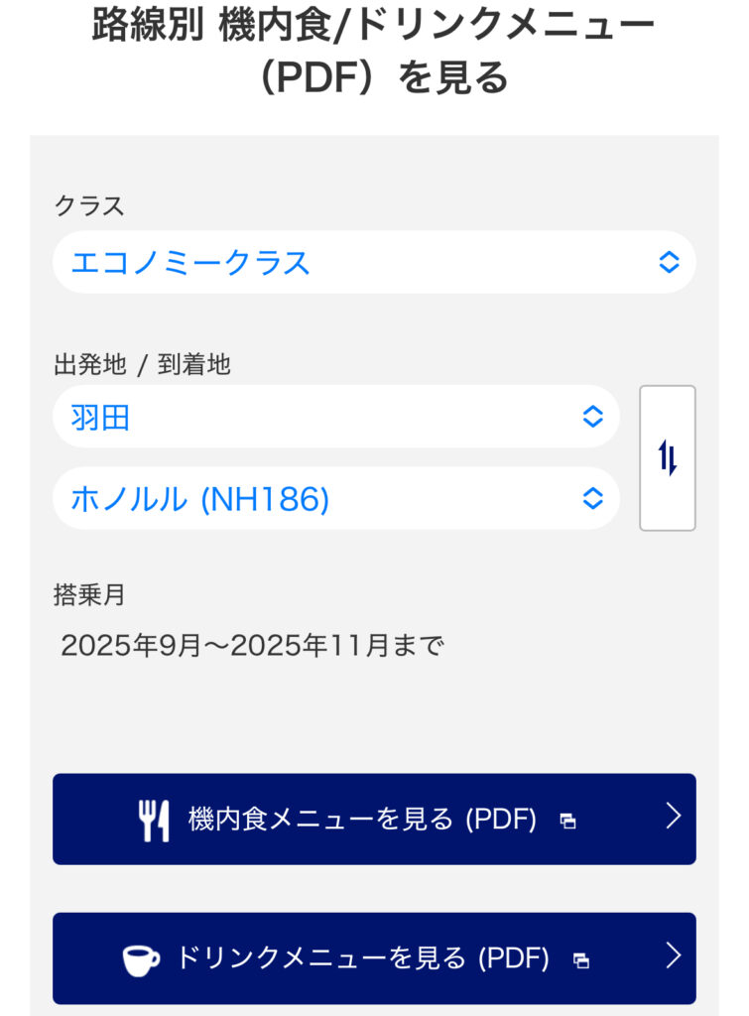Image resolution: width=749 pixels, height=1016 pixels.
Task: Click the coffee cup drink icon
Action: [x=141, y=958]
